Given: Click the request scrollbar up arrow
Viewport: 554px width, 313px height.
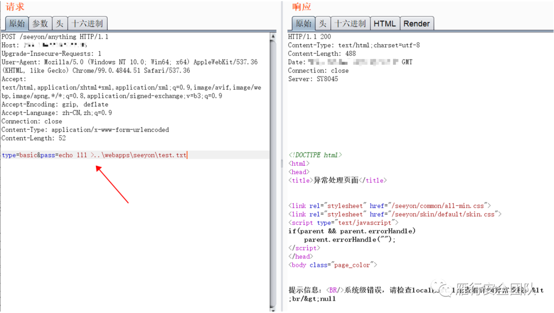Looking at the screenshot, I should [x=273, y=36].
